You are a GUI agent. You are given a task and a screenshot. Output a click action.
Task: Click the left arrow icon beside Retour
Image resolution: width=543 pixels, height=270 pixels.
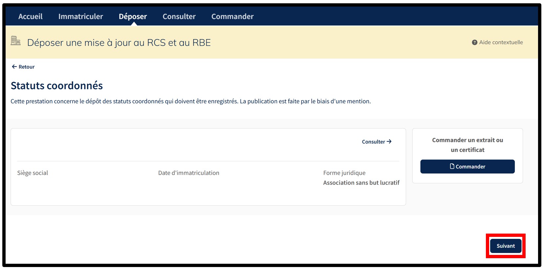[x=14, y=67]
